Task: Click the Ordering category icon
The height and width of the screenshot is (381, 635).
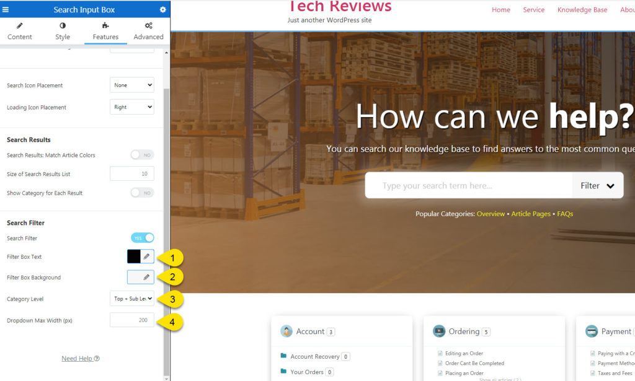Action: click(x=439, y=331)
